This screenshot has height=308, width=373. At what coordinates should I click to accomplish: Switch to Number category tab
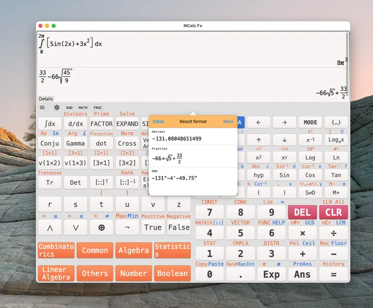click(x=133, y=273)
